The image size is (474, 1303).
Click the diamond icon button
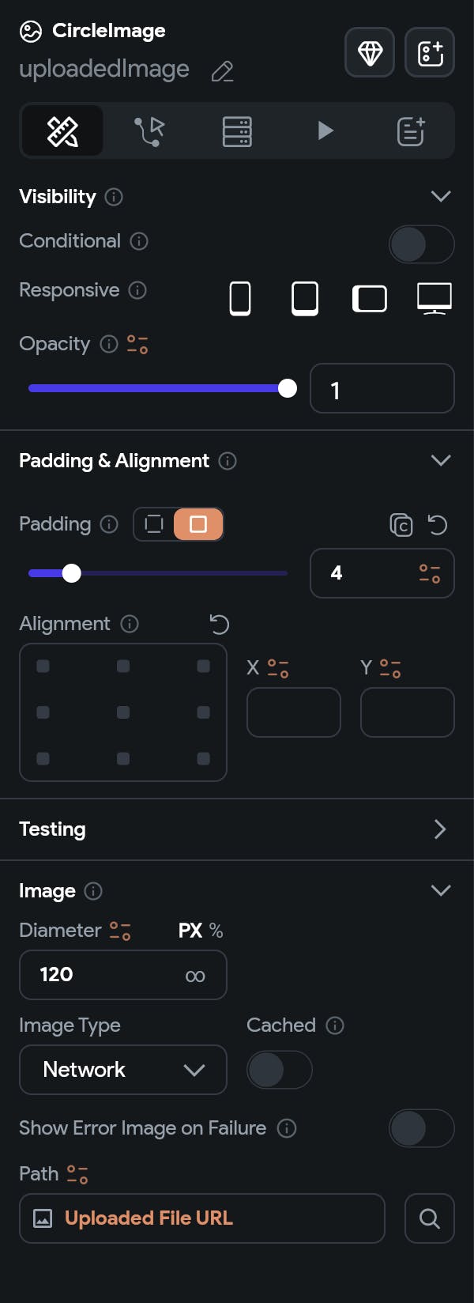370,53
